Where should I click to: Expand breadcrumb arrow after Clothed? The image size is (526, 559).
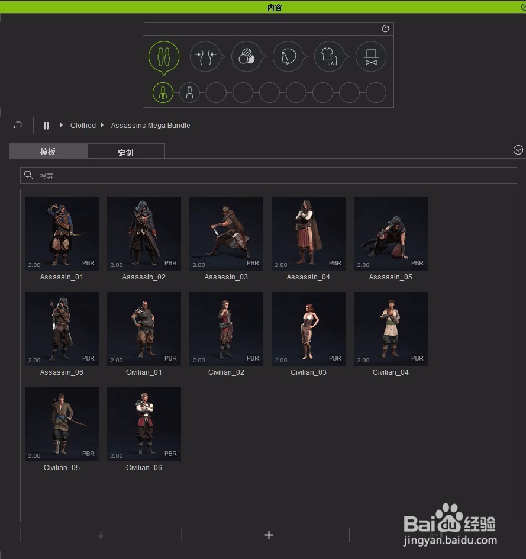(x=102, y=125)
